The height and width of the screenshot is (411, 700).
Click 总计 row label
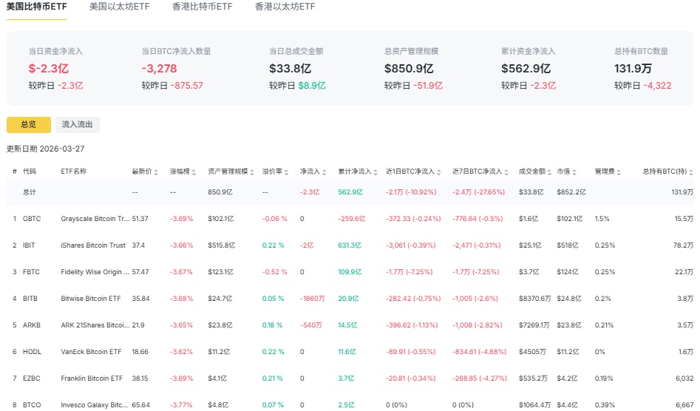coord(30,192)
